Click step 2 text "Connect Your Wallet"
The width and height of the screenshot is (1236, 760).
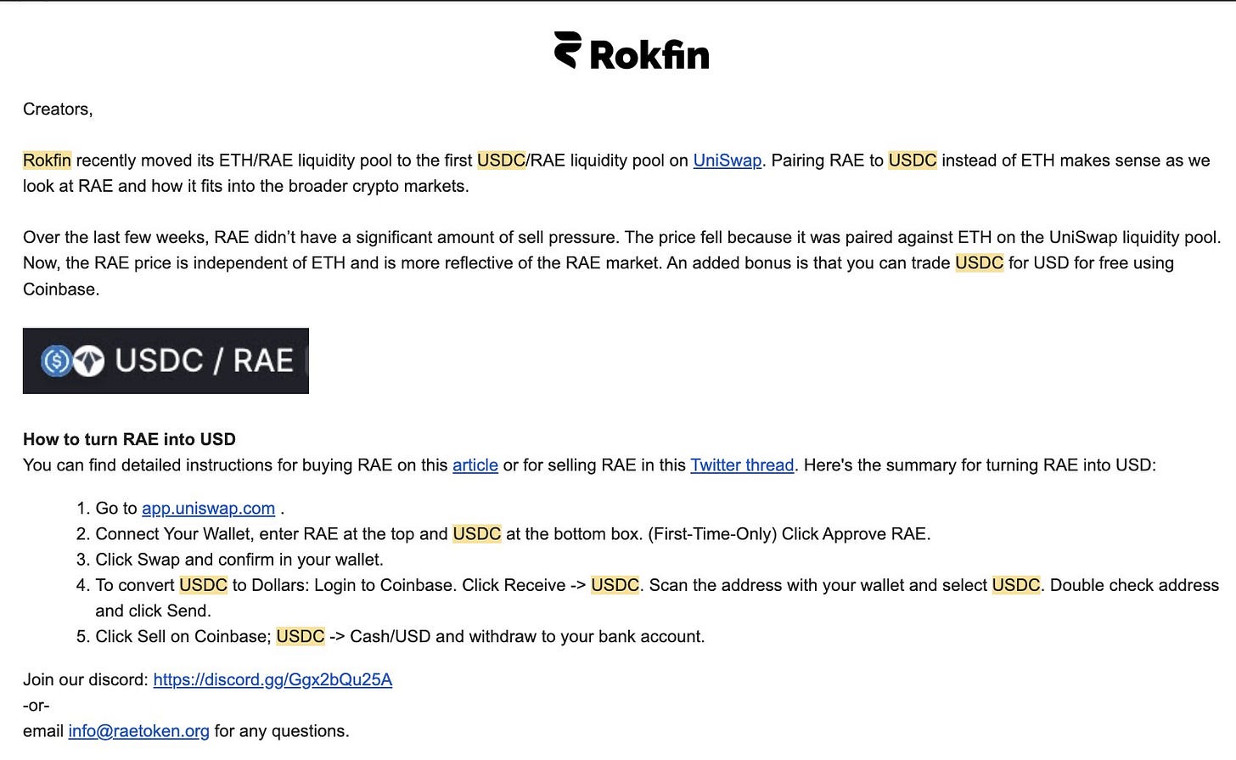click(x=173, y=534)
